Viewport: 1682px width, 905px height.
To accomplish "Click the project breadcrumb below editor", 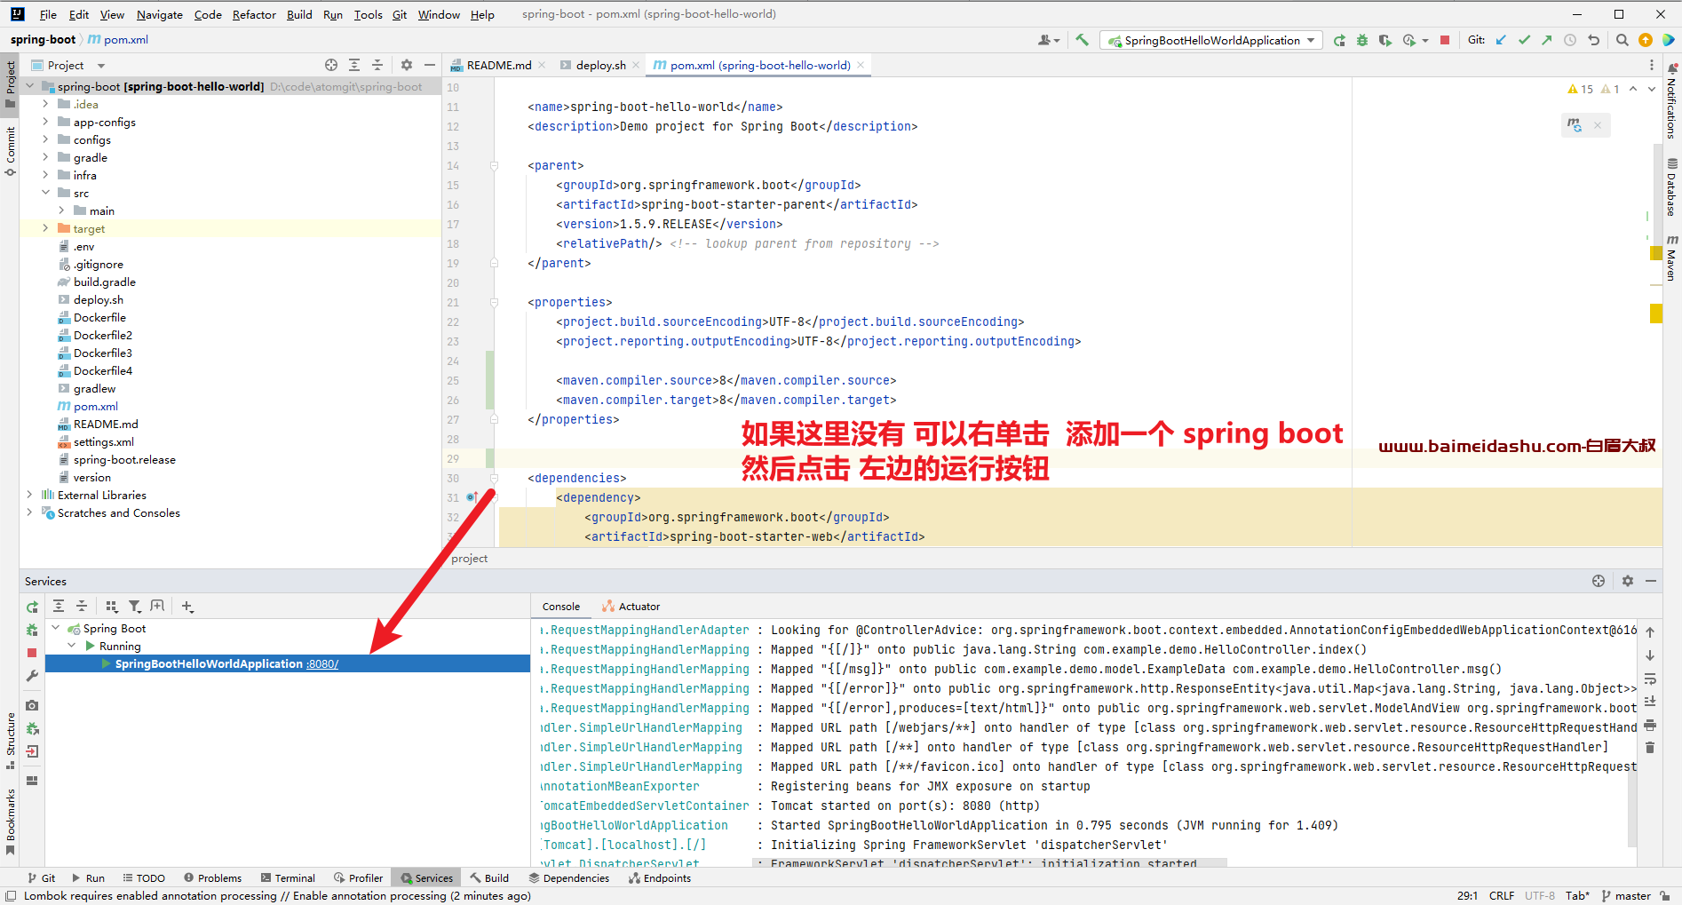I will (x=469, y=558).
